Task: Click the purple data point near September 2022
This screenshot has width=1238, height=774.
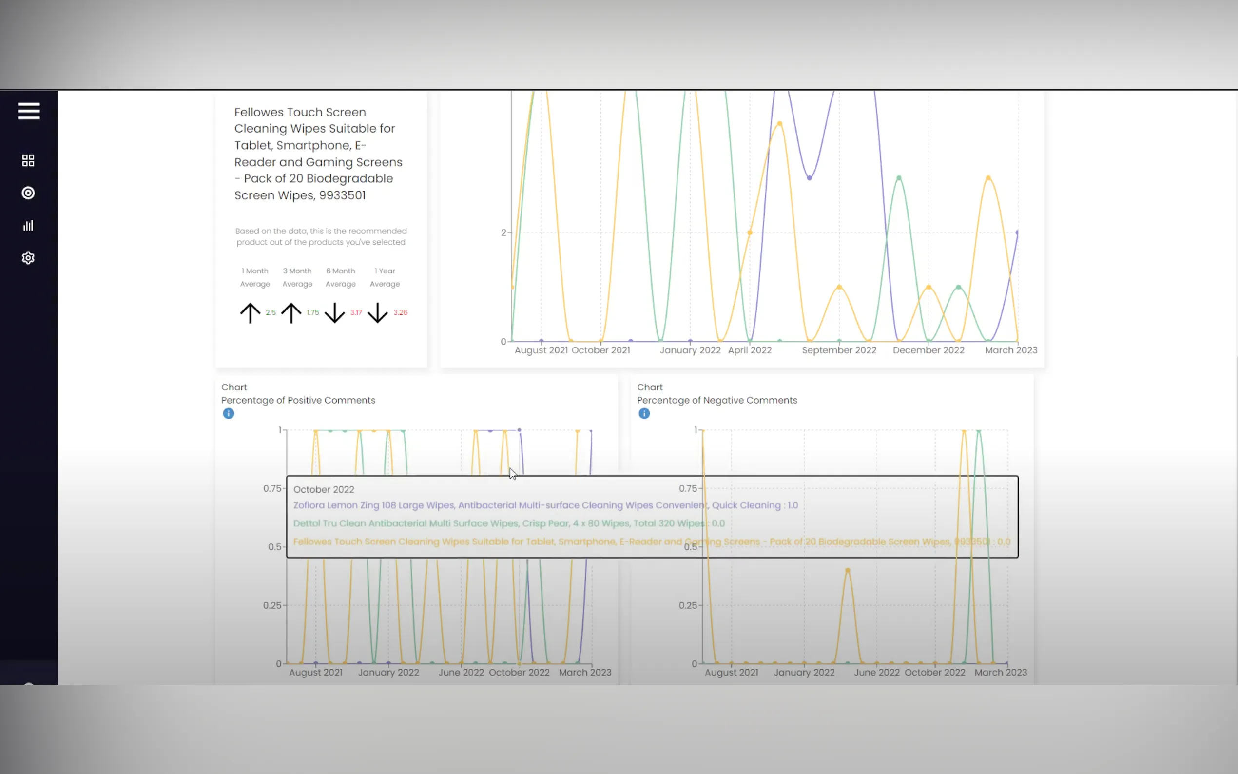Action: pyautogui.click(x=809, y=178)
